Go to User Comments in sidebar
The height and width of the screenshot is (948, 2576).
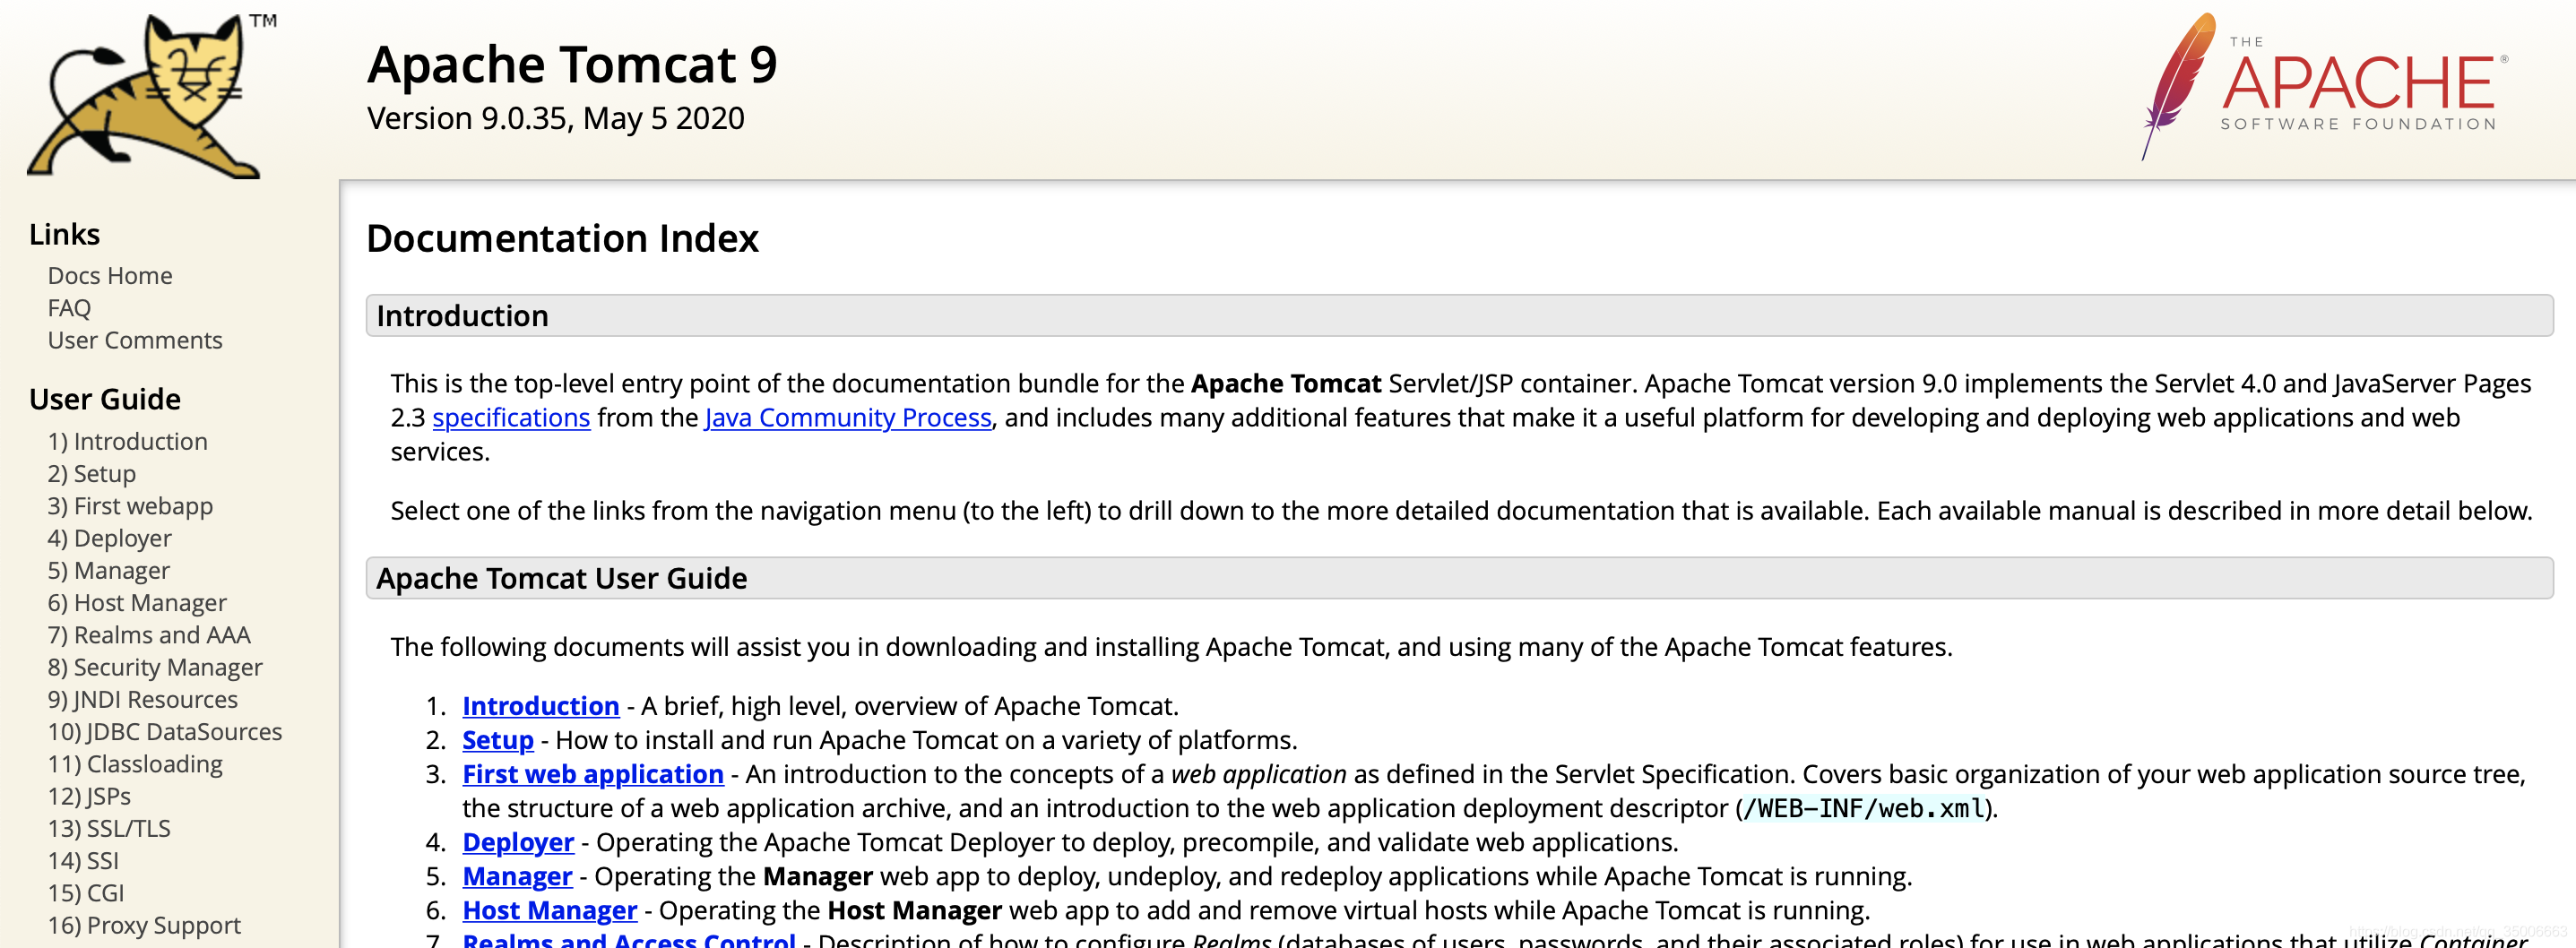[135, 340]
